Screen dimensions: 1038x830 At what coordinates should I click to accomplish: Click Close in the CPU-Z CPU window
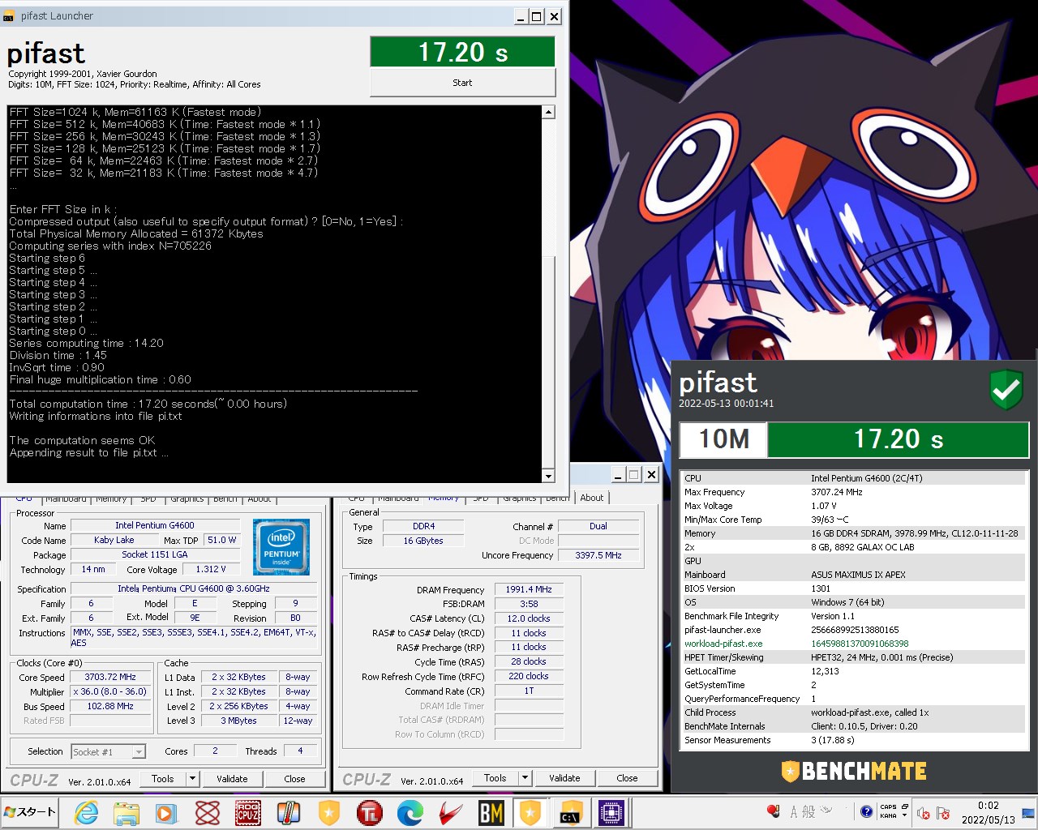coord(294,779)
